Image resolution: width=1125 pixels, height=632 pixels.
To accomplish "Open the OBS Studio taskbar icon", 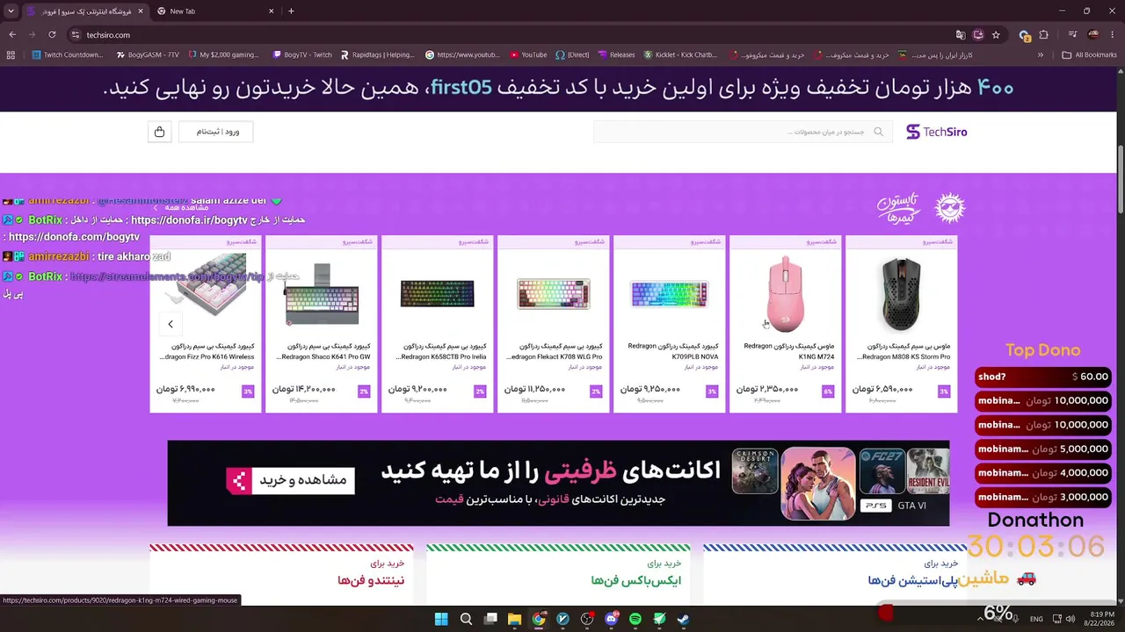I will pos(587,619).
